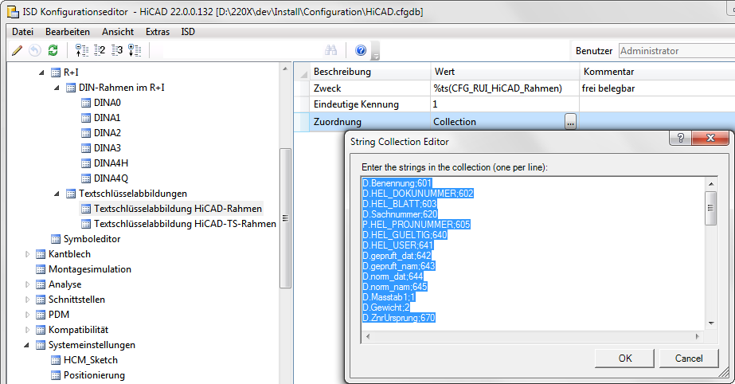Click the collapse all tree levels icon
This screenshot has width=735, height=384.
pyautogui.click(x=82, y=50)
